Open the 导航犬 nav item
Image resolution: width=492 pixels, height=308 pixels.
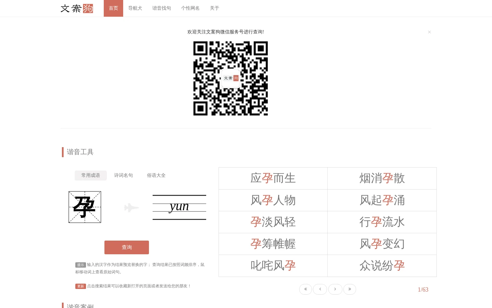point(135,8)
